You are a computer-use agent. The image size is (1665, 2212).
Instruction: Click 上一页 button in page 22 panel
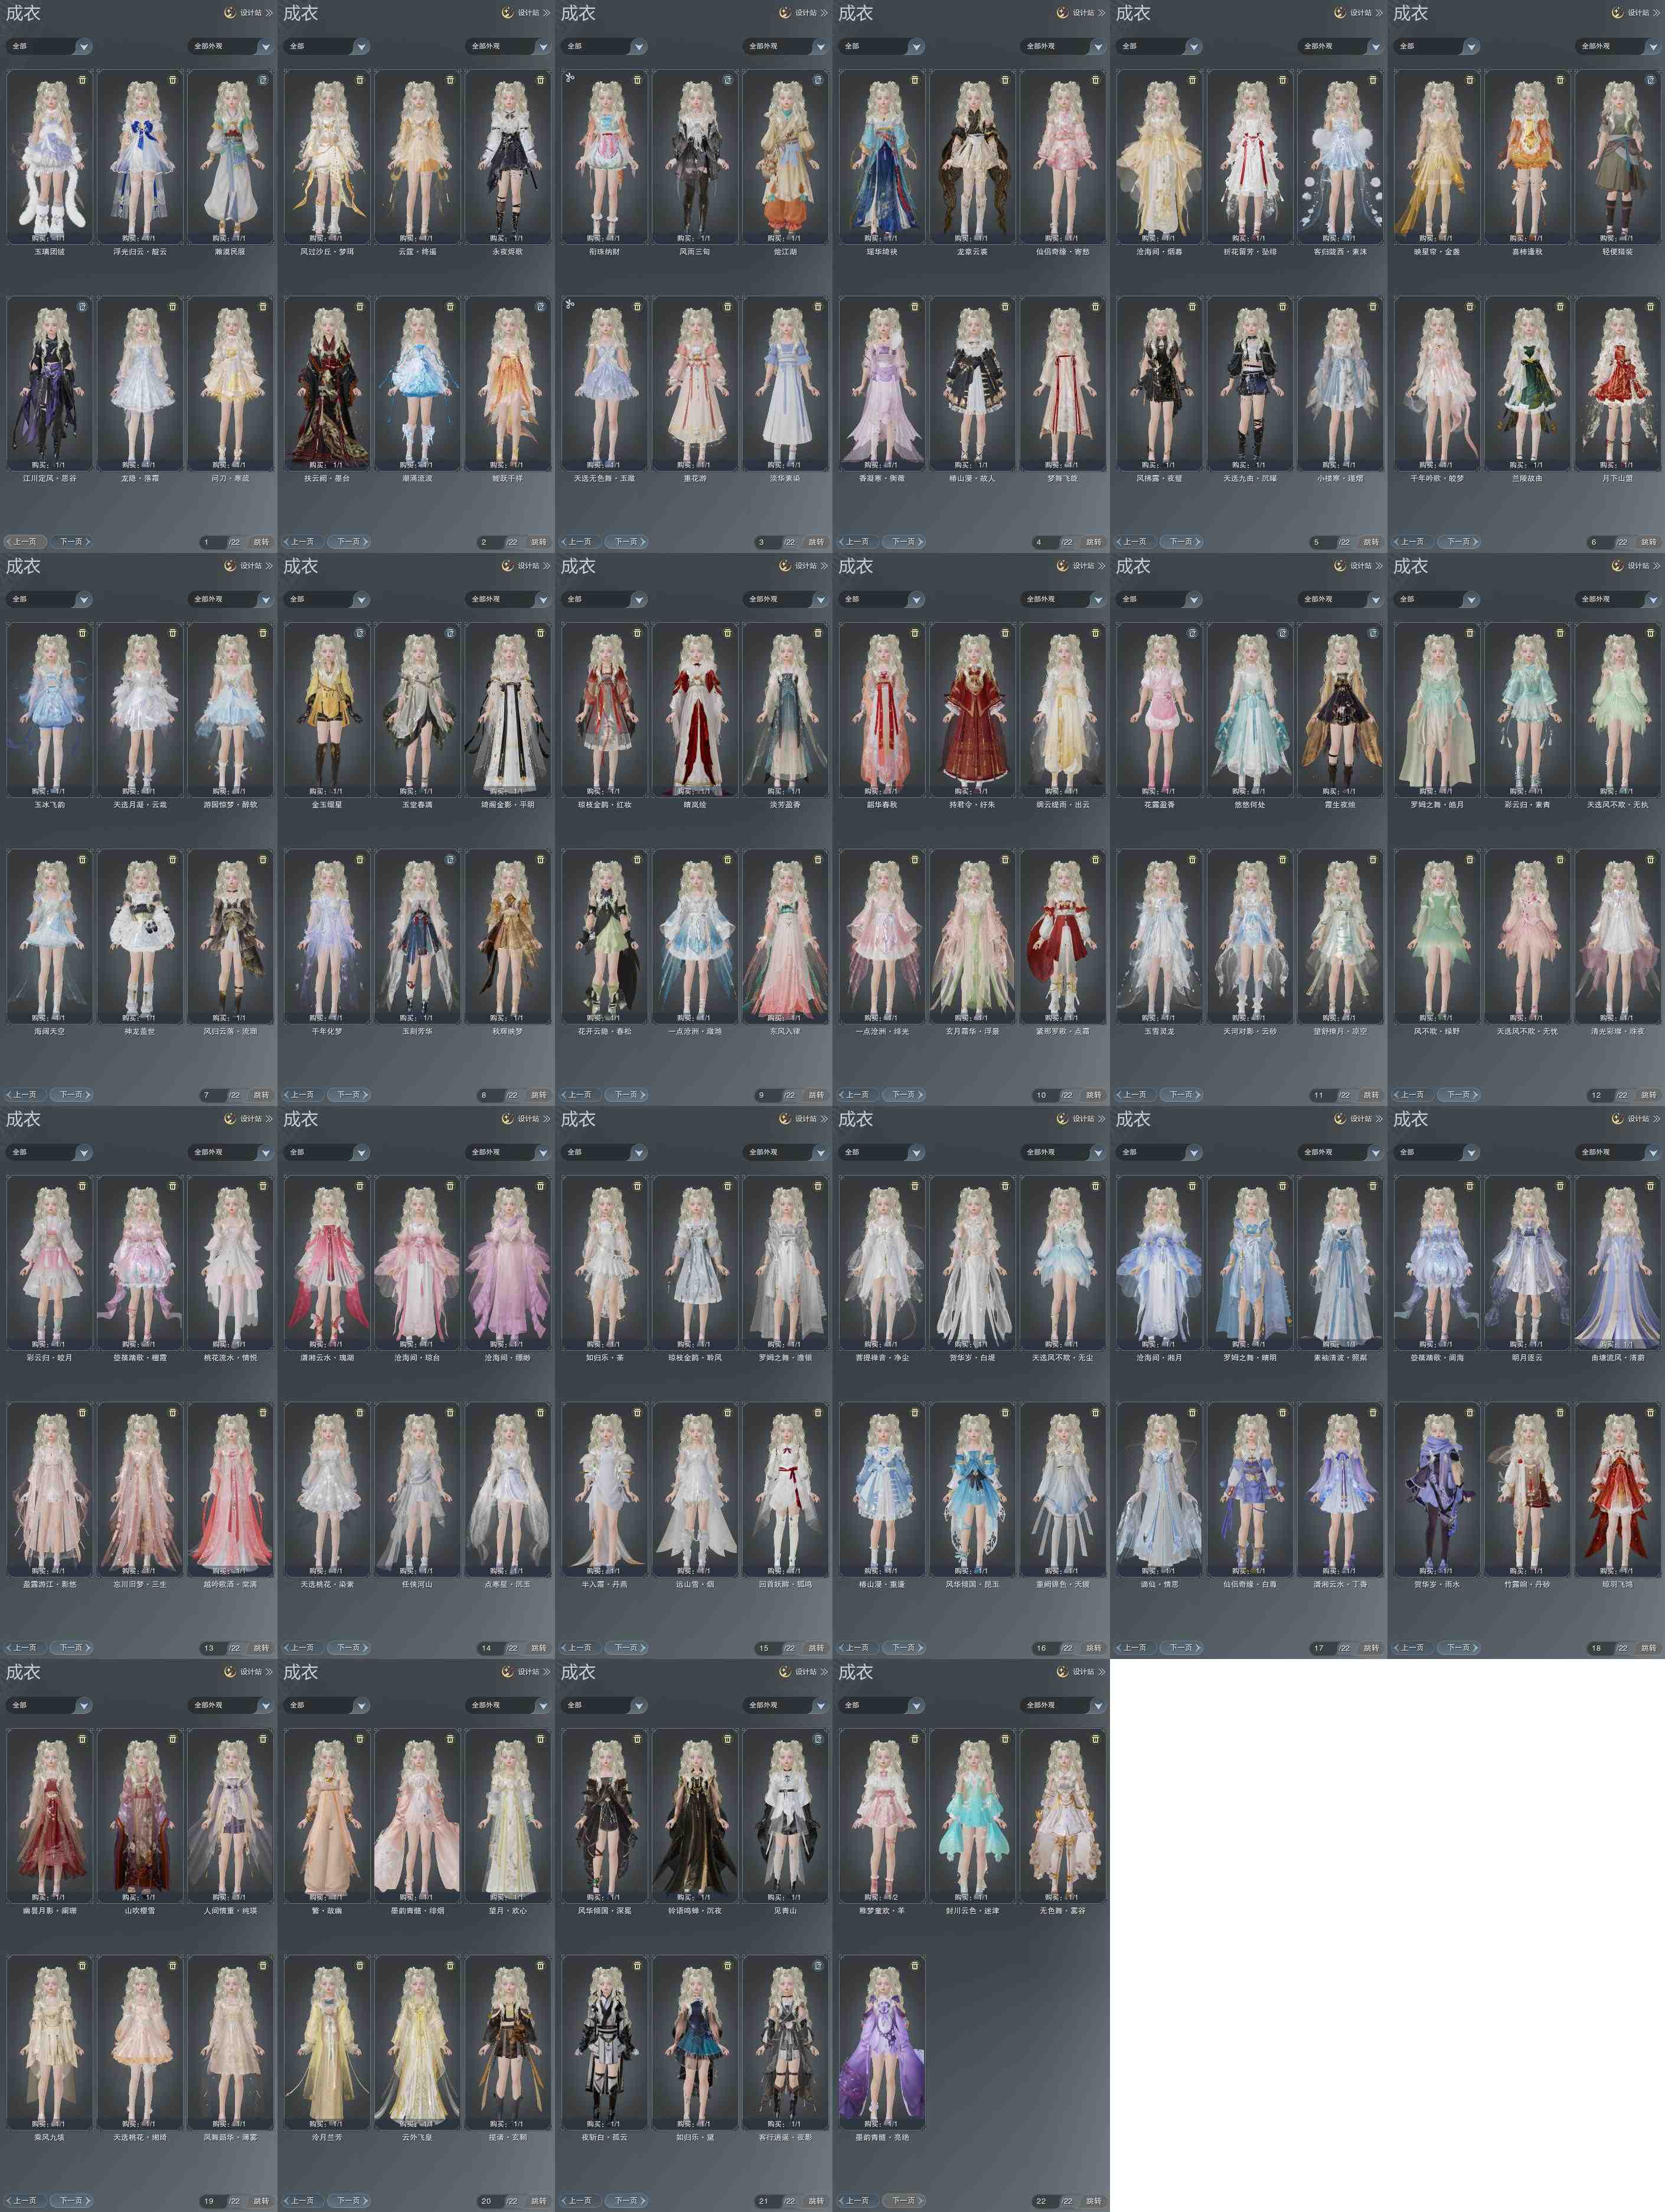tap(857, 2201)
